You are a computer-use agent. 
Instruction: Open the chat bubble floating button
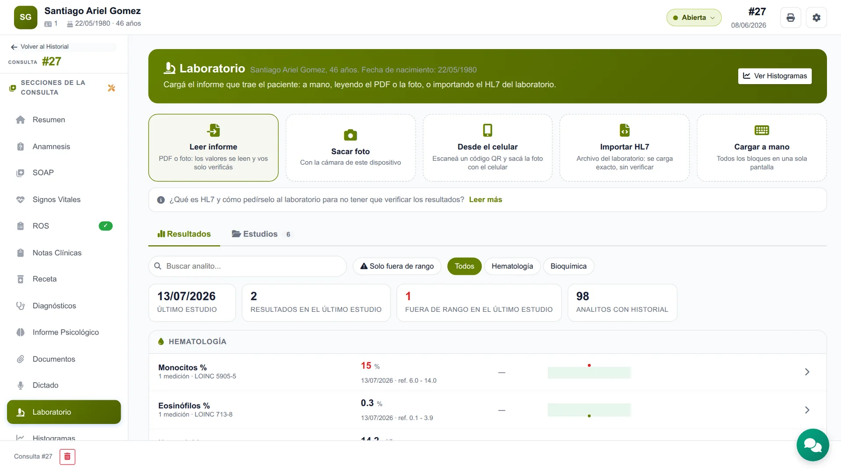pyautogui.click(x=813, y=445)
